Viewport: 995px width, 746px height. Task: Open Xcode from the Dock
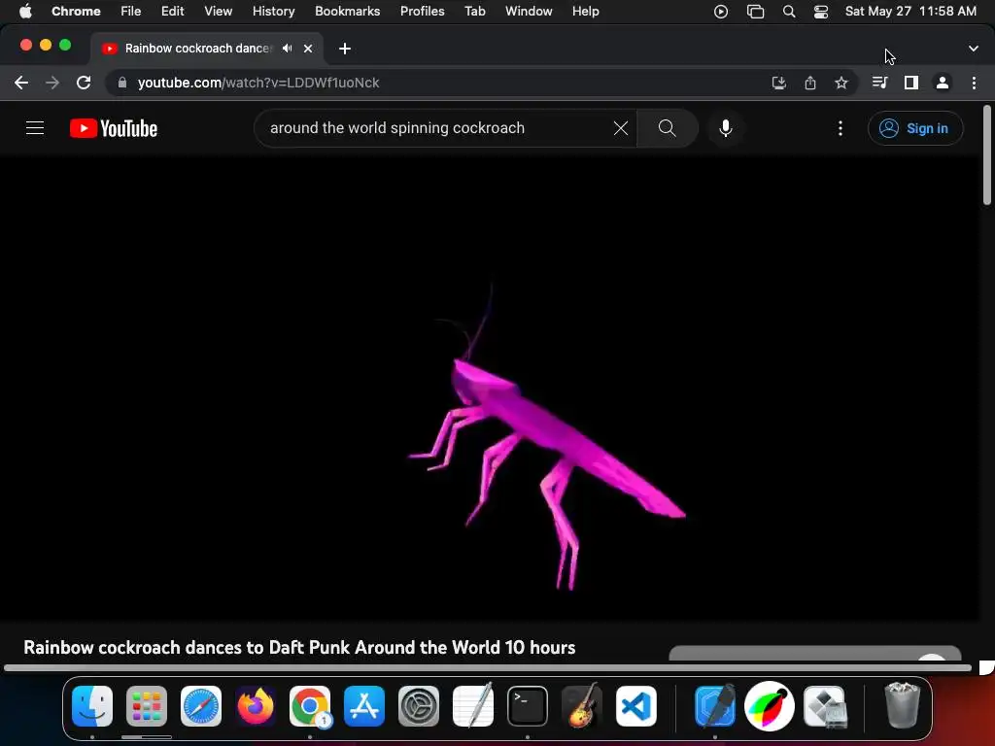715,706
